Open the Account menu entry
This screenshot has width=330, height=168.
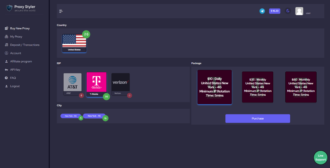click(x=16, y=53)
